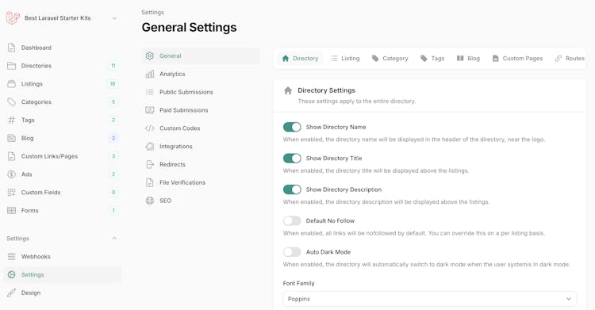The image size is (595, 310).
Task: Click the Ads dollar icon
Action: [12, 174]
